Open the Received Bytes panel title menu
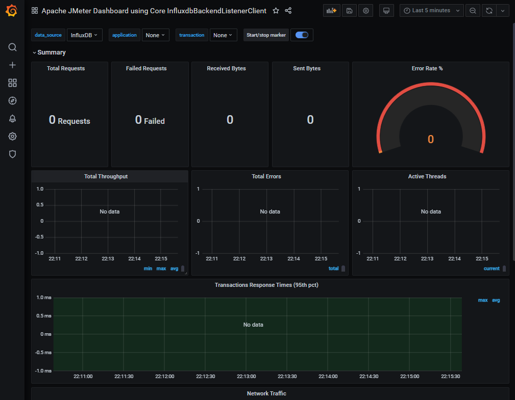 pyautogui.click(x=226, y=68)
